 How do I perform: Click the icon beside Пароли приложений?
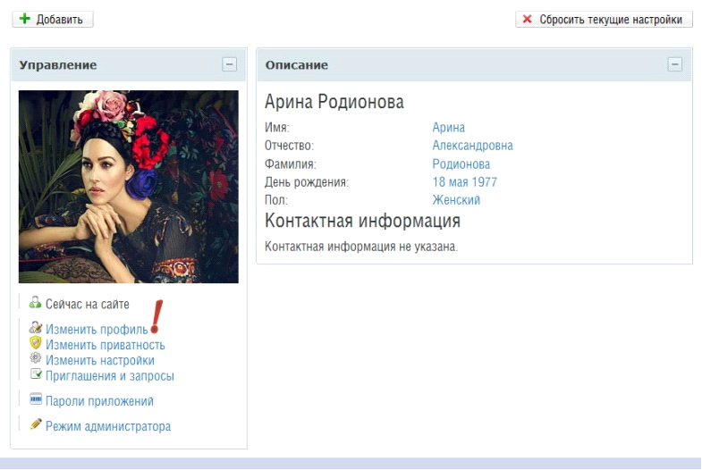tap(37, 400)
